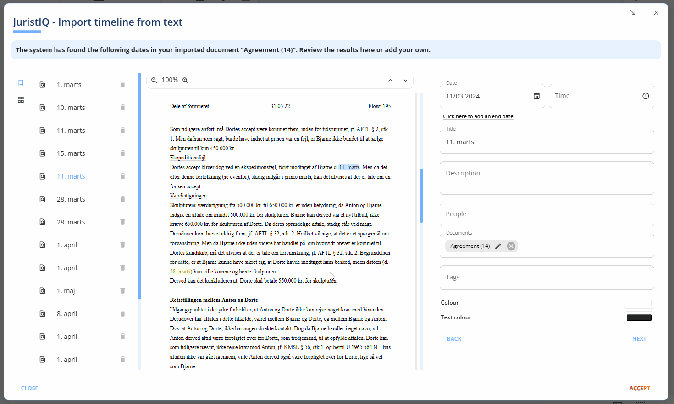Open the Text colour swatch picker
674x404 pixels.
[639, 317]
